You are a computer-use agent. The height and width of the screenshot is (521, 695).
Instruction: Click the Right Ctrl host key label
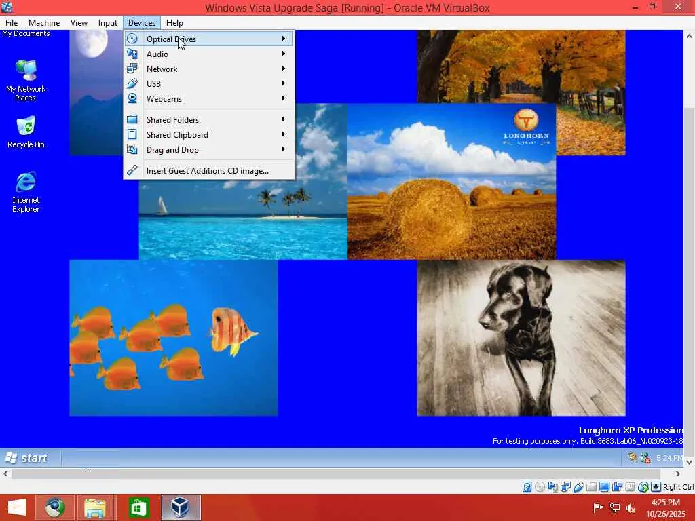679,487
